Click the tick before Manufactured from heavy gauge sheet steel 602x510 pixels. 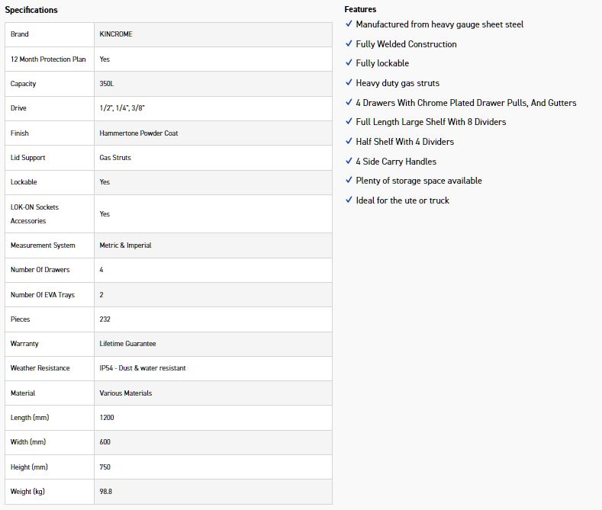pos(349,24)
